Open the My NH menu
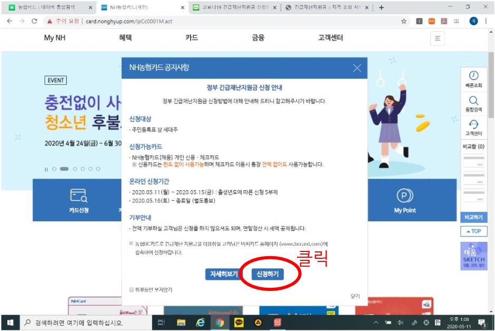Viewport: 495px width, 331px height. (55, 38)
